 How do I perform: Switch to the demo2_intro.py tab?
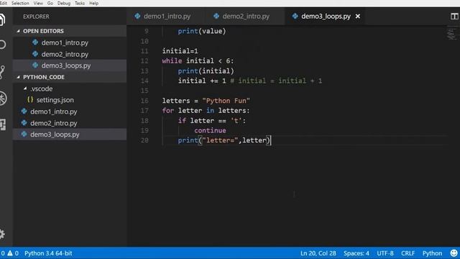point(245,16)
